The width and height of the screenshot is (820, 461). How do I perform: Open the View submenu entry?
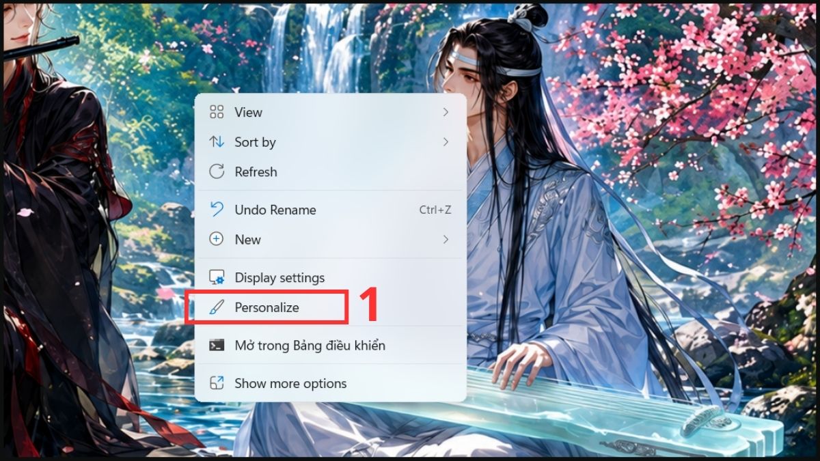330,112
